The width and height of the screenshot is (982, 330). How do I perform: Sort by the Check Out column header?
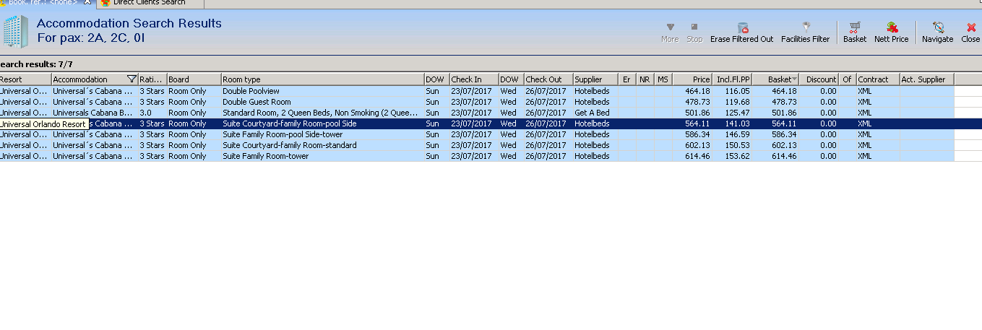[548, 79]
